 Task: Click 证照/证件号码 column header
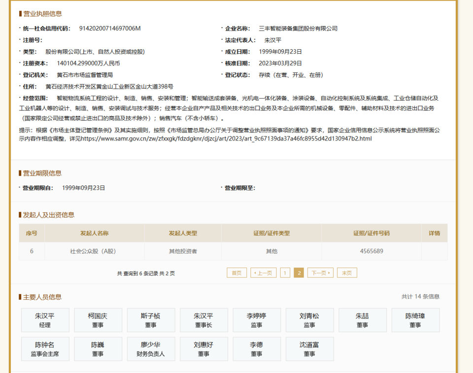372,233
